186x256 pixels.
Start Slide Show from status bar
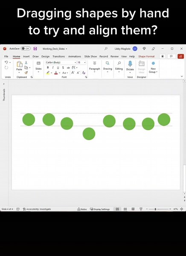pos(141,209)
